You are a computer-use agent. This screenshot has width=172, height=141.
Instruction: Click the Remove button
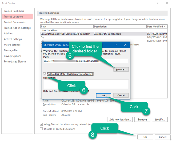click(142, 119)
